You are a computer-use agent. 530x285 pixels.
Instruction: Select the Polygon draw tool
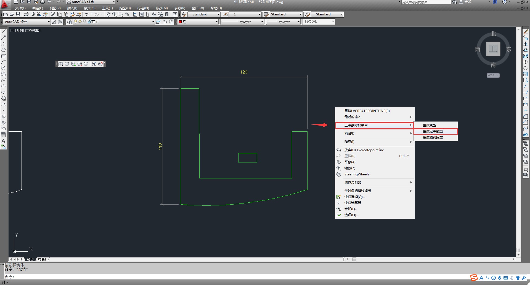coord(3,50)
